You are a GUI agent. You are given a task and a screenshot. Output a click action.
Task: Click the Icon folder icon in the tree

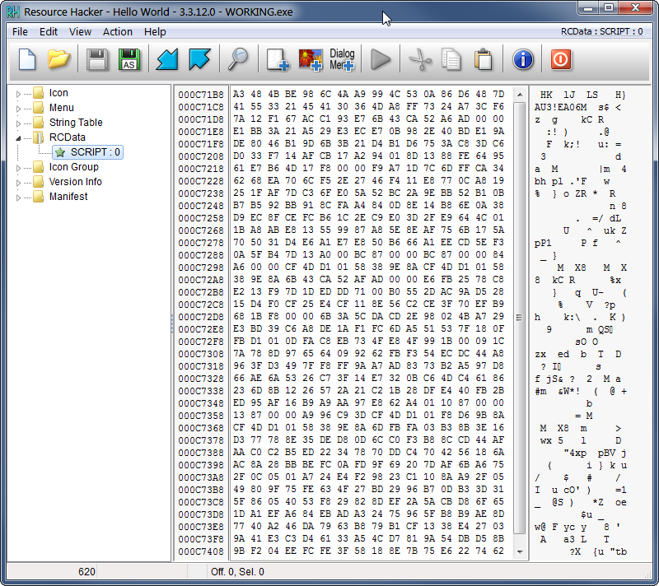click(x=39, y=93)
